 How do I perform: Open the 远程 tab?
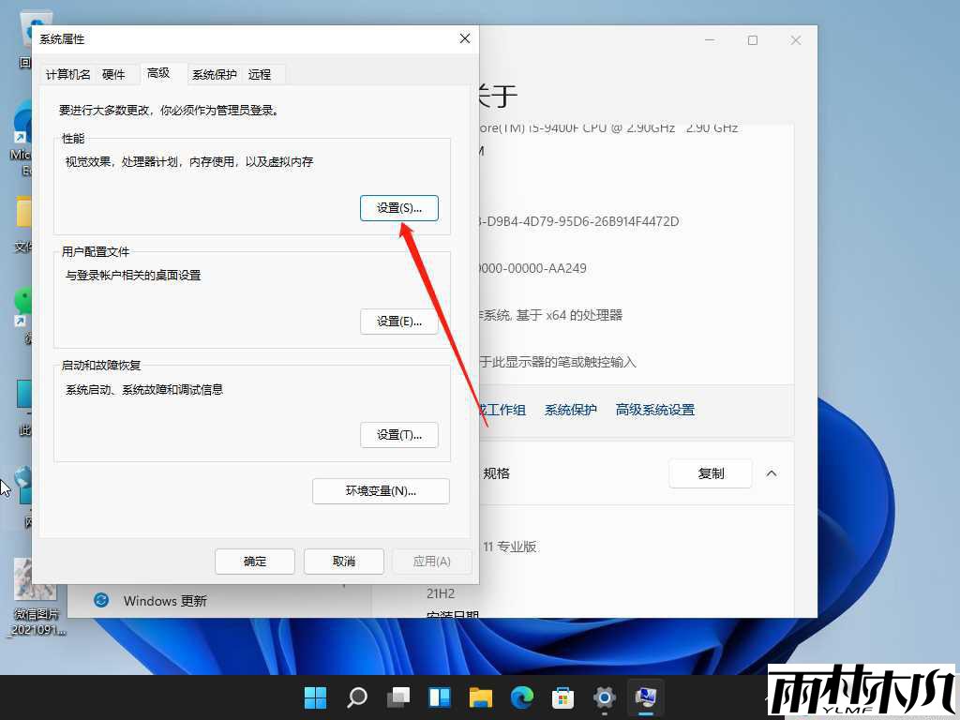click(x=260, y=73)
